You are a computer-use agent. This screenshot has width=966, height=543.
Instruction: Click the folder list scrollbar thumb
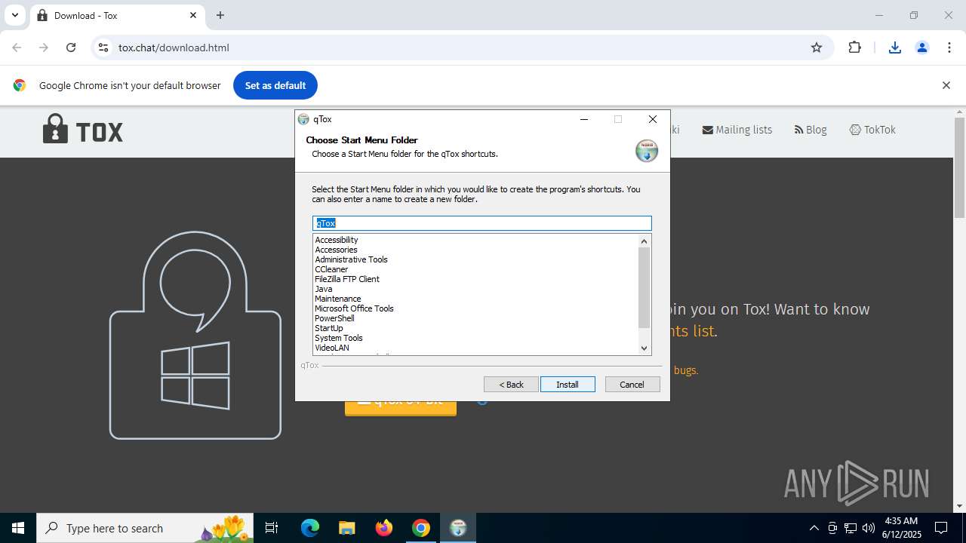click(x=645, y=287)
